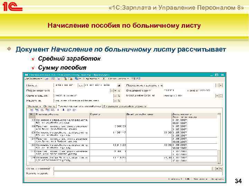Click the magnifier icon of Организация
249x187 pixels.
pyautogui.click(x=119, y=96)
